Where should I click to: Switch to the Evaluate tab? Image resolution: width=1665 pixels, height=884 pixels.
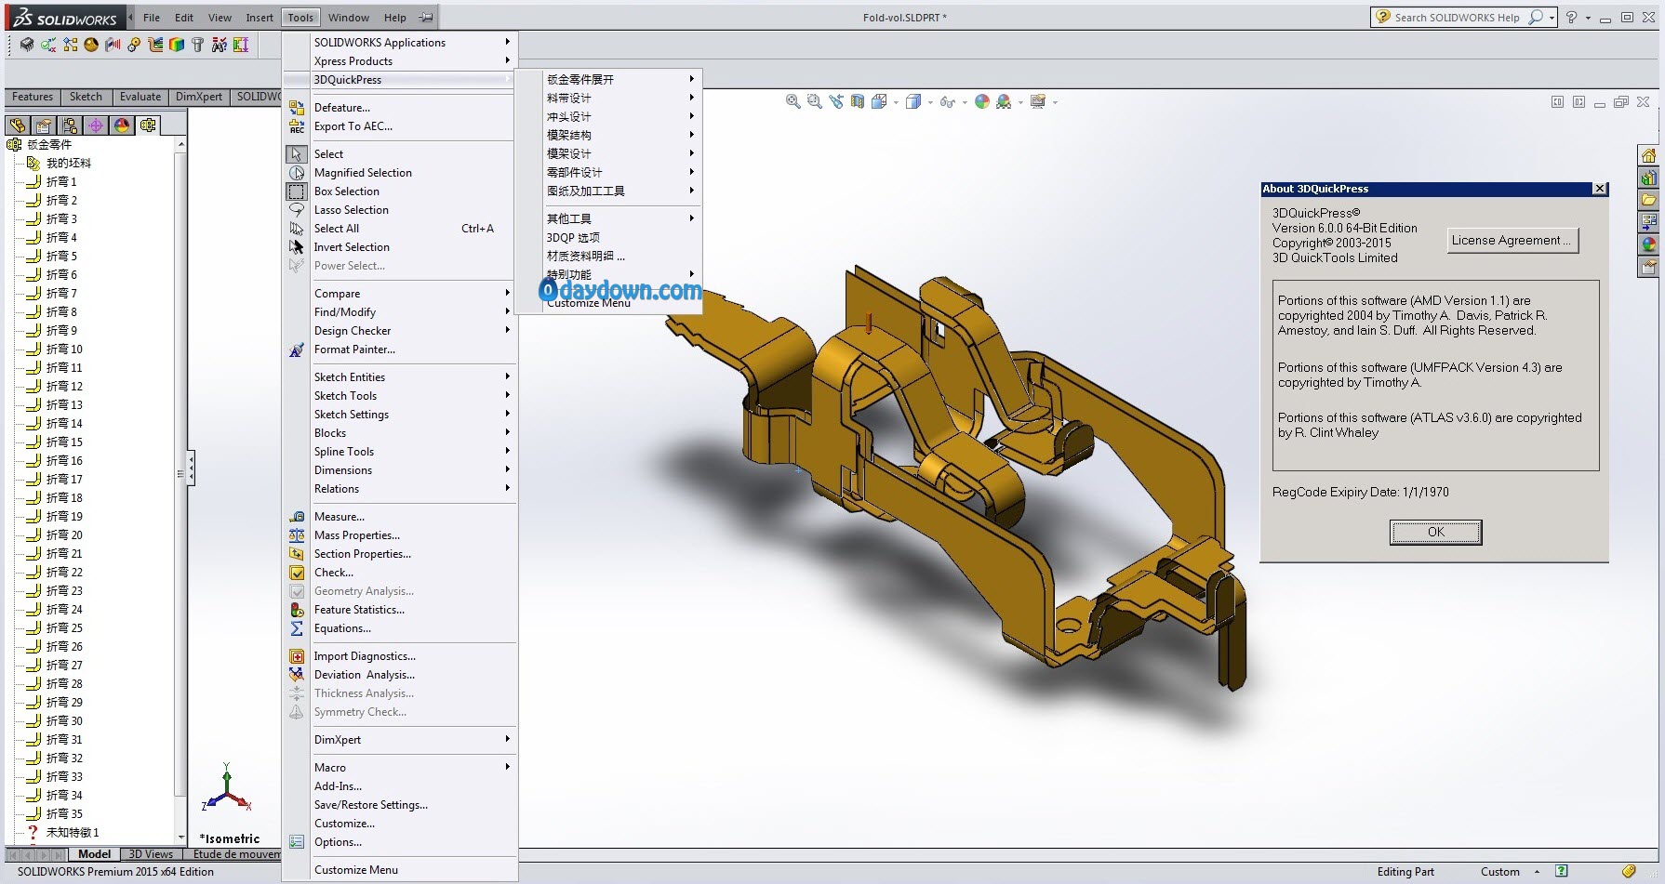140,97
